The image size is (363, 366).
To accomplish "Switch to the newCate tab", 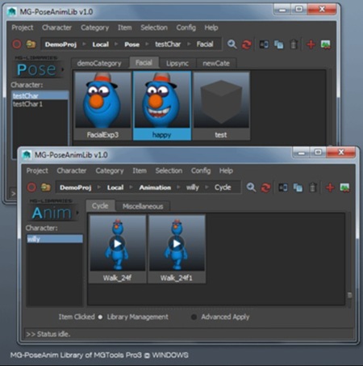I will point(216,63).
